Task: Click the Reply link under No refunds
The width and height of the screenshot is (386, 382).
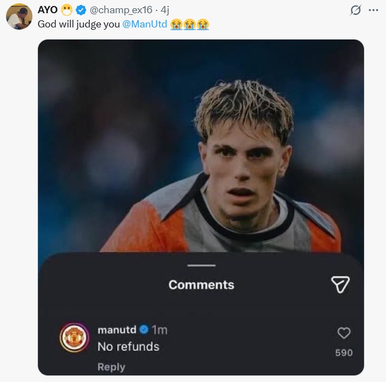Action: (x=110, y=366)
